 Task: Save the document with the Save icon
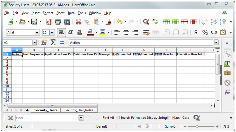click(x=35, y=22)
